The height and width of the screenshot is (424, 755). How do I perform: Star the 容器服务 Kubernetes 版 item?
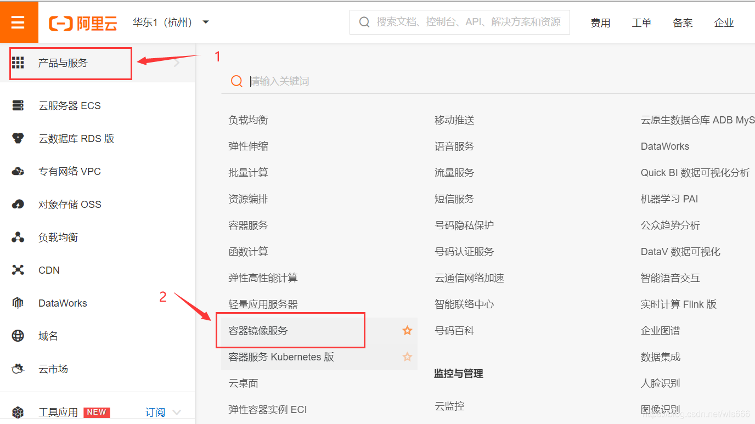(x=407, y=357)
